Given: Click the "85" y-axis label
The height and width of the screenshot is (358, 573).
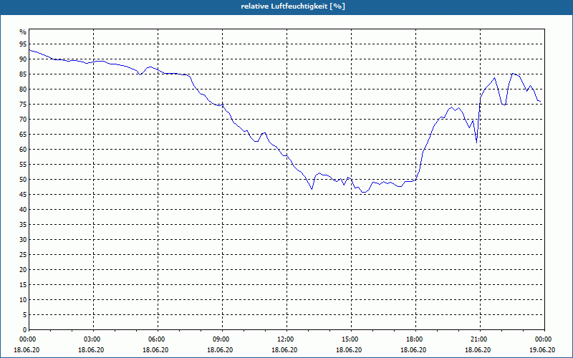Looking at the screenshot, I should [x=23, y=74].
